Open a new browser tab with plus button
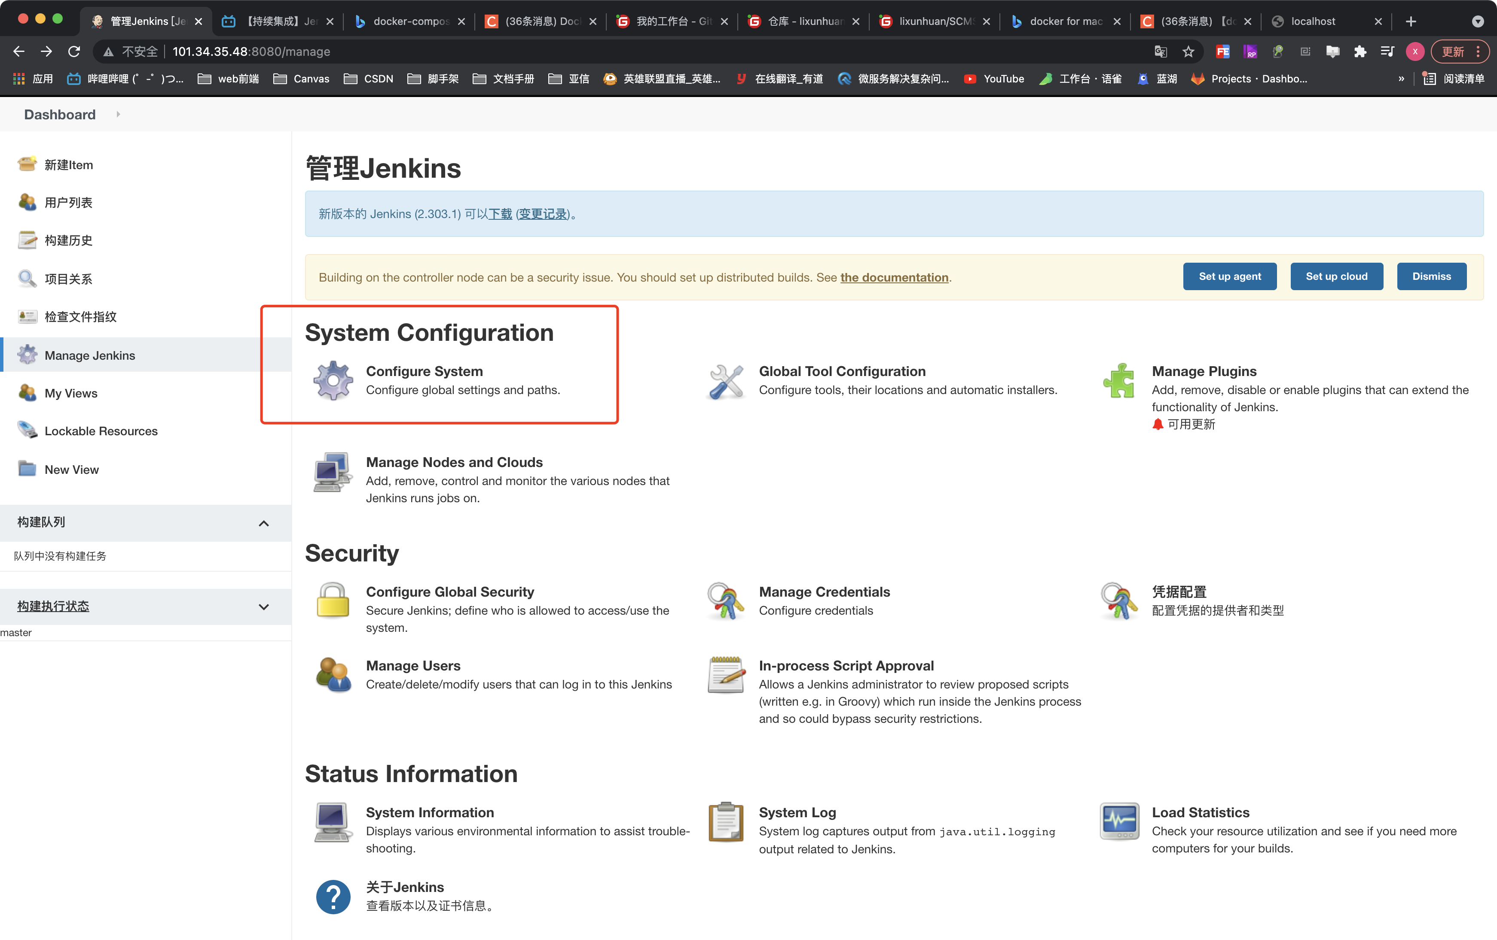This screenshot has height=940, width=1497. 1411,22
